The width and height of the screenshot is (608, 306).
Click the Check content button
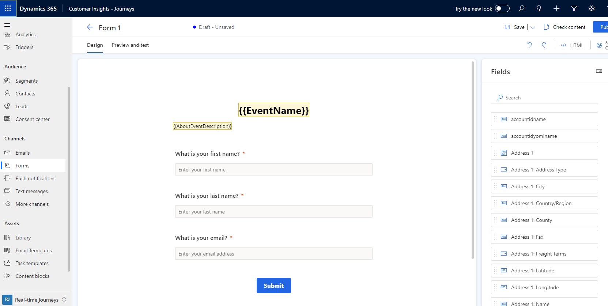click(564, 27)
